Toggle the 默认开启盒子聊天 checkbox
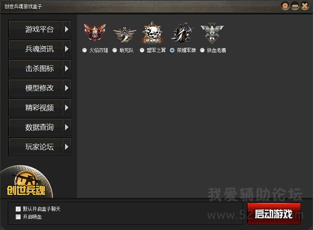 (x=18, y=209)
